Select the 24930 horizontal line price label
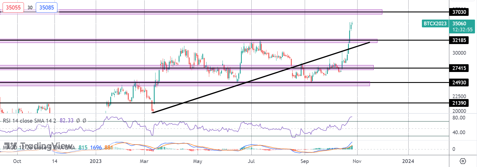 (459, 82)
